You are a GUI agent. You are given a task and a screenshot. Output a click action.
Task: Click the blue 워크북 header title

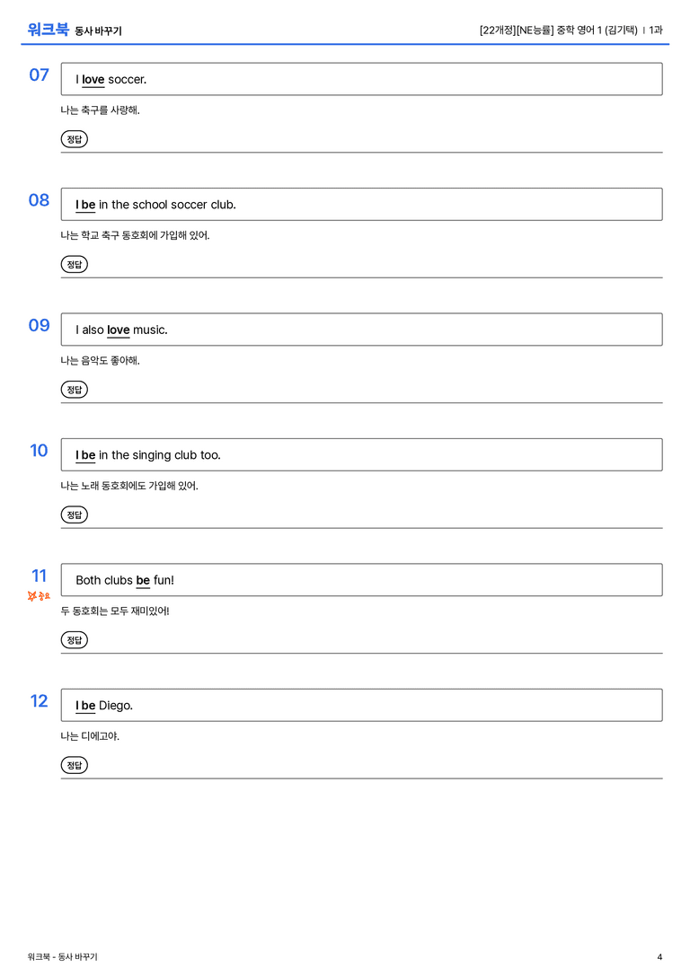pos(48,30)
